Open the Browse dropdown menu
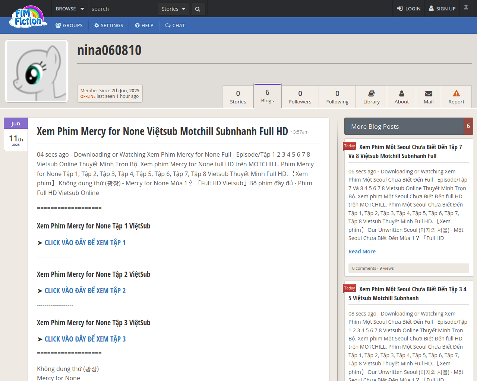 click(70, 9)
